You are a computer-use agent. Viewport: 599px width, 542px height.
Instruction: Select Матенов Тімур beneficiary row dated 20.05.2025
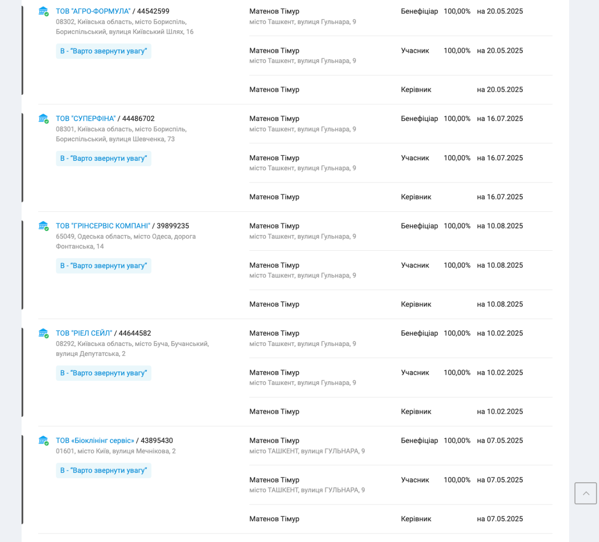pos(401,16)
